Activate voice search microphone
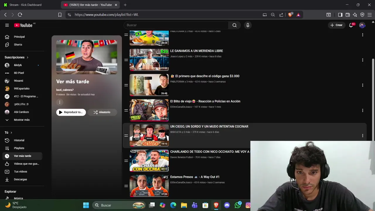 [x=248, y=25]
